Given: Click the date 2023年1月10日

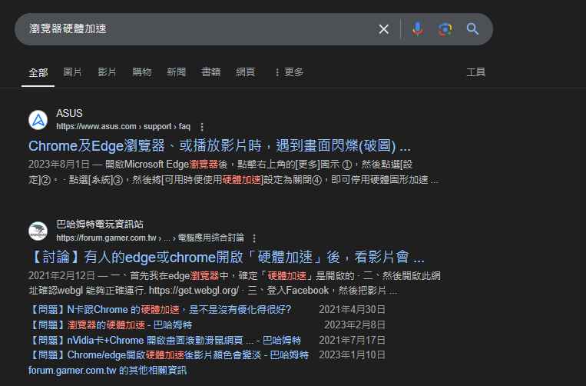Looking at the screenshot, I should point(352,355).
